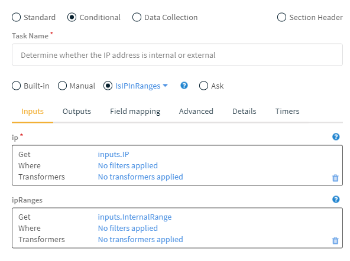
Task: Click No filters applied for ip
Action: tap(128, 165)
